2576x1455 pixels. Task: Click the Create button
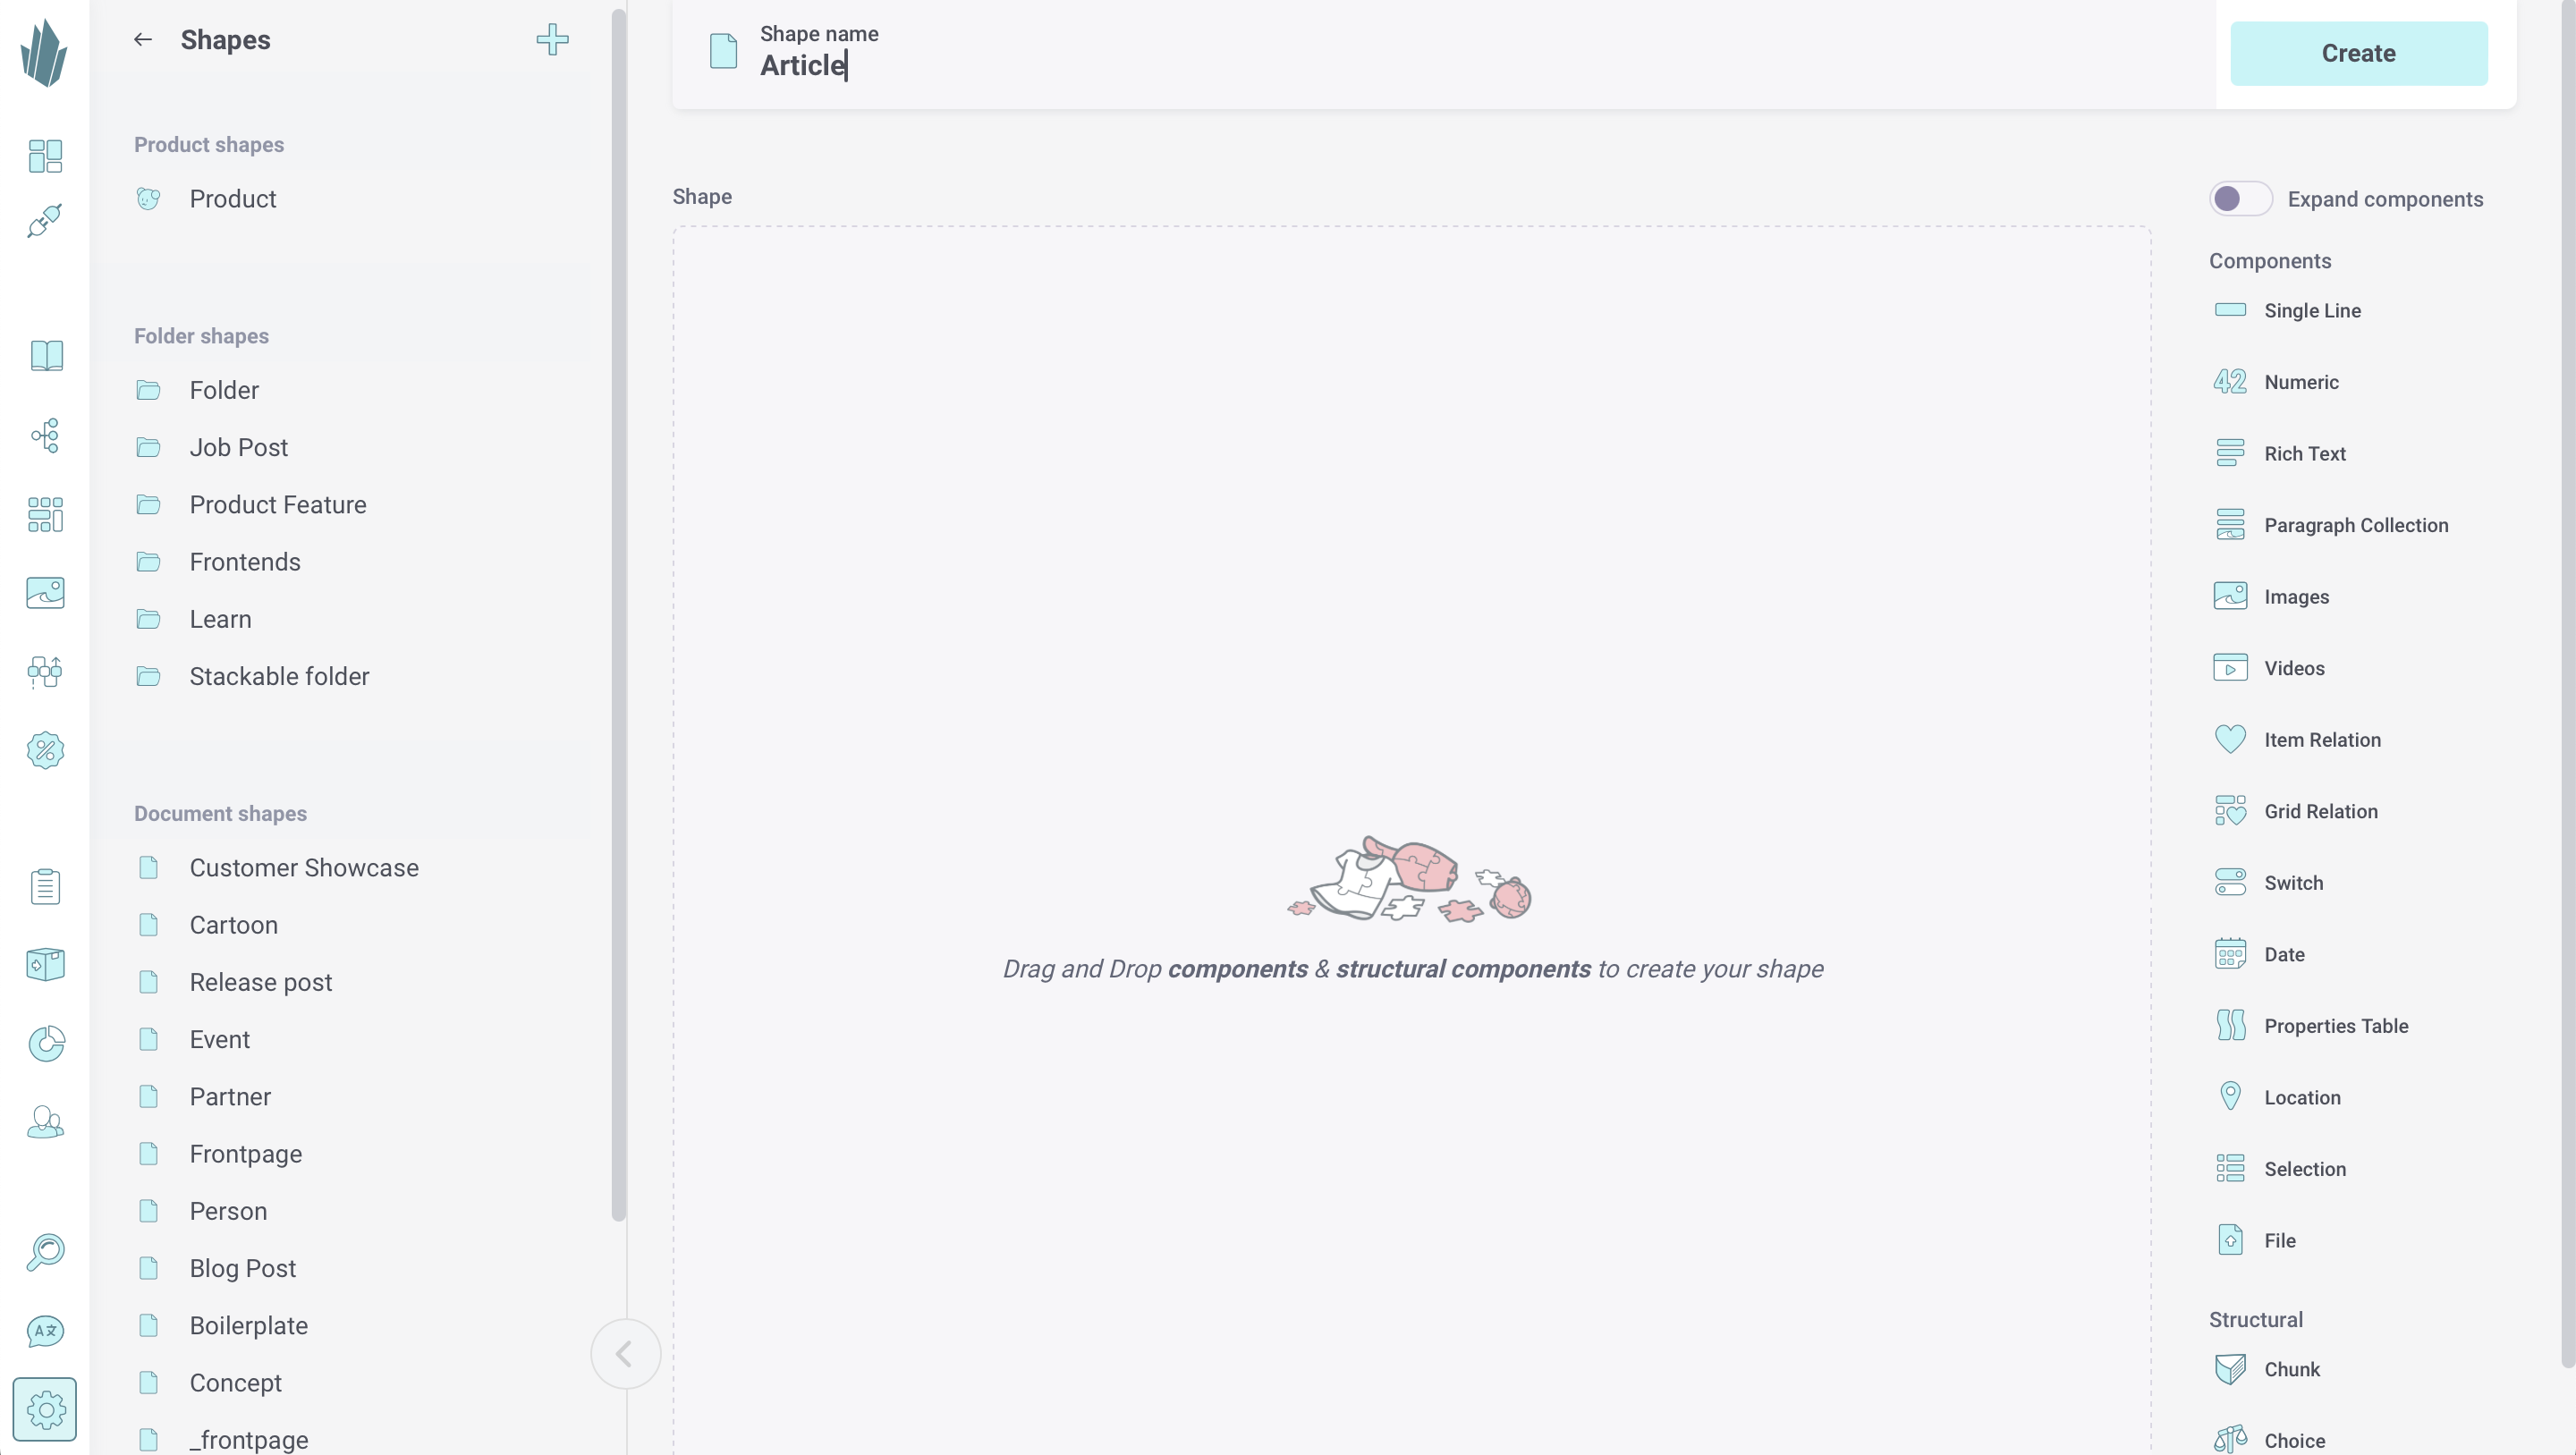coord(2359,53)
